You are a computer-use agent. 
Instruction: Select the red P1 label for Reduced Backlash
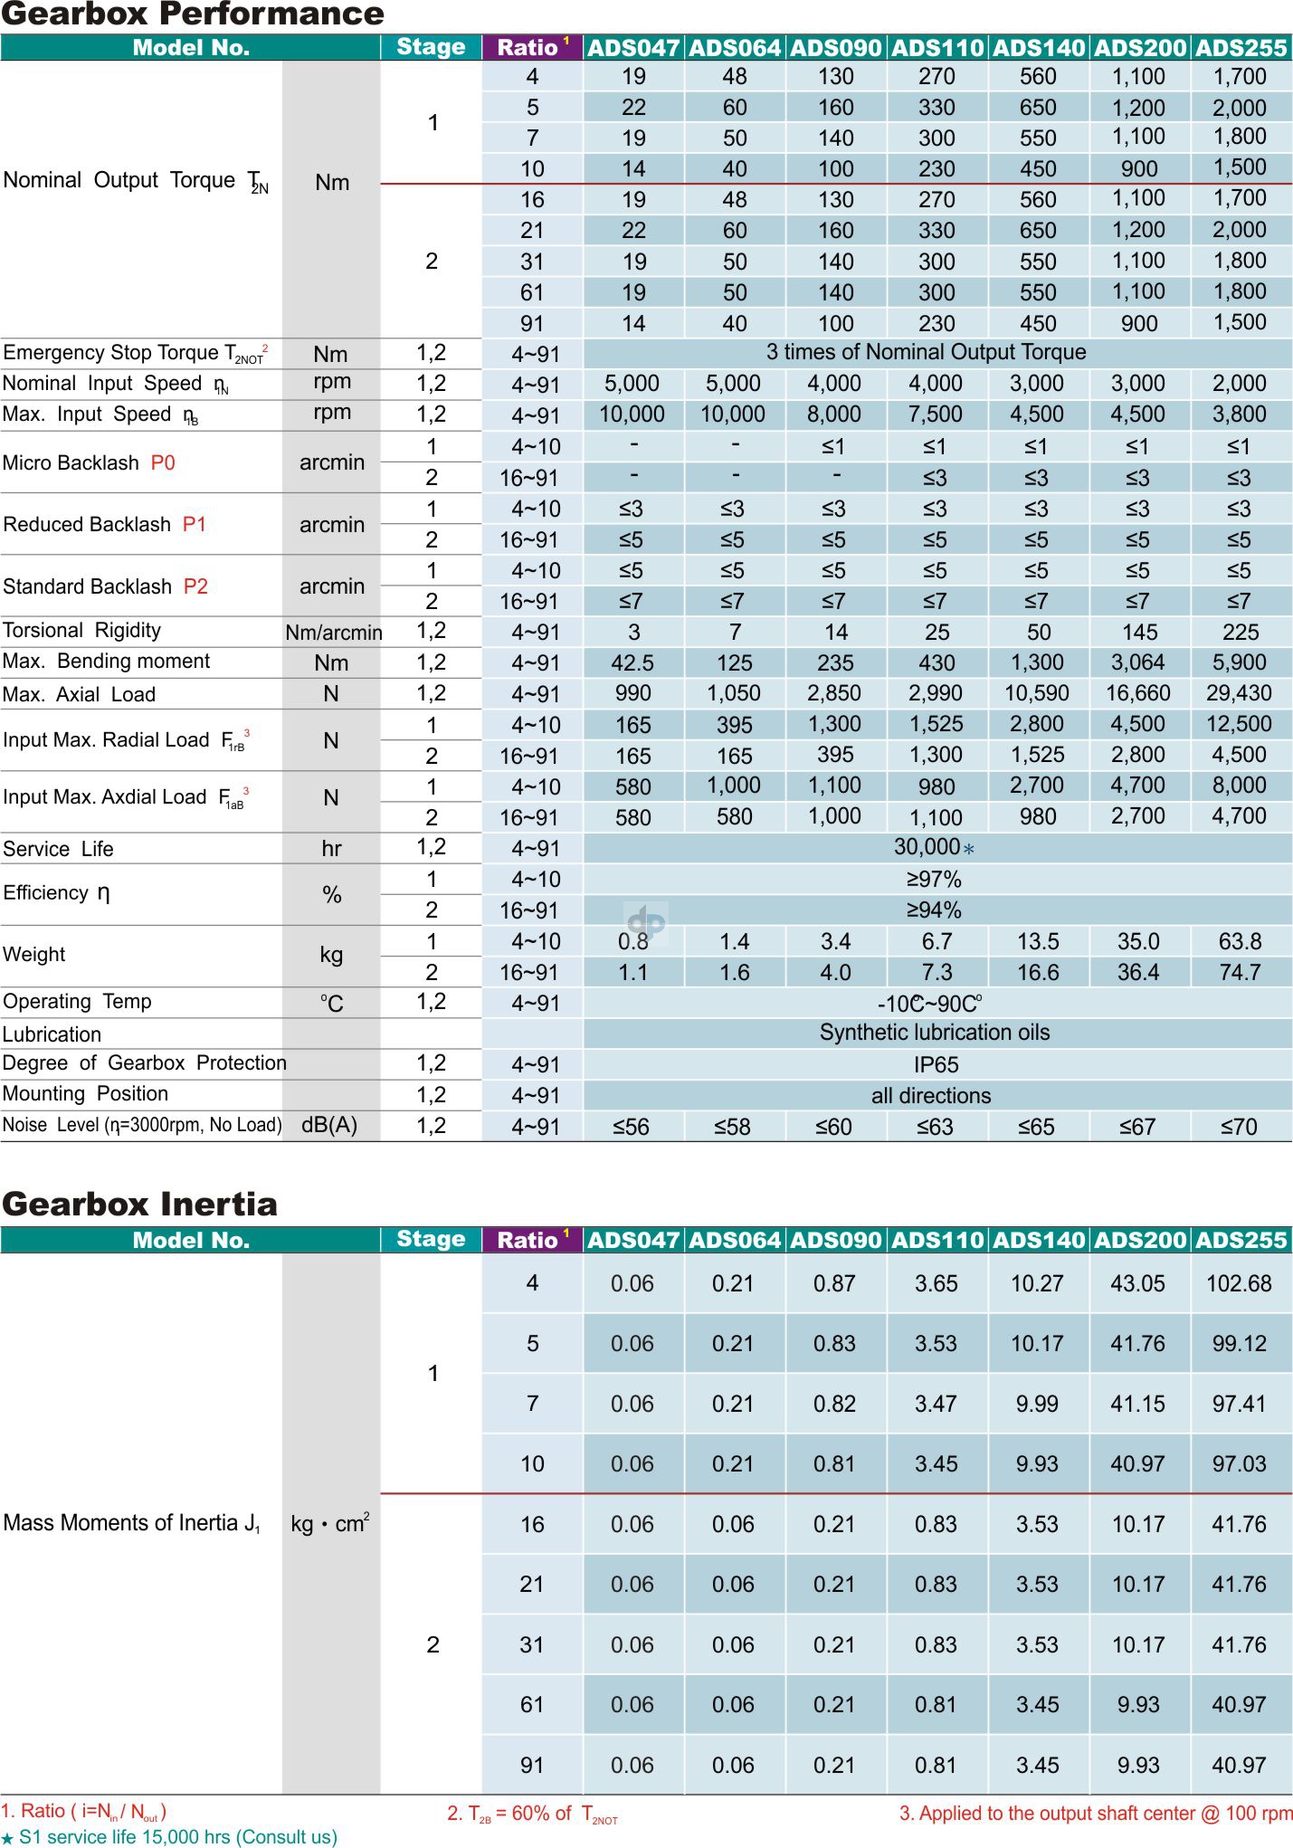tap(195, 524)
